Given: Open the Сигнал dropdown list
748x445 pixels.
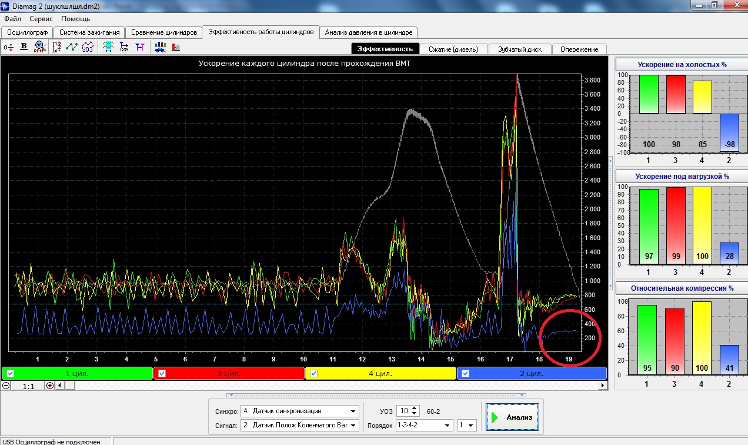Looking at the screenshot, I should (353, 425).
